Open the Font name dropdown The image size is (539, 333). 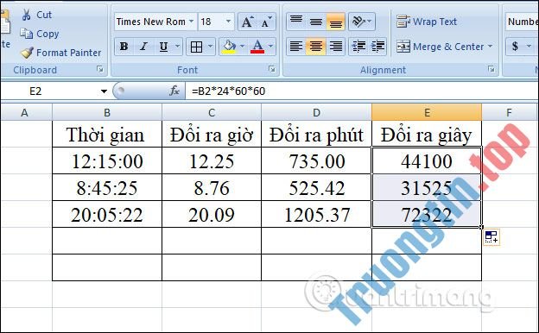coord(191,22)
